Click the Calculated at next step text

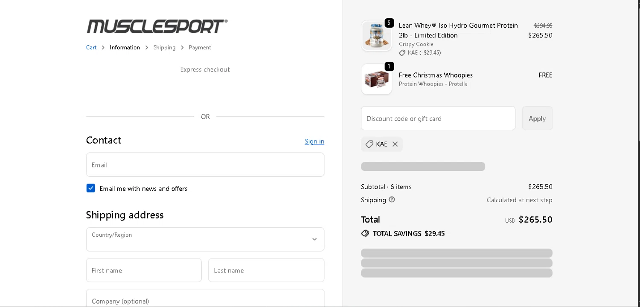[x=519, y=200]
